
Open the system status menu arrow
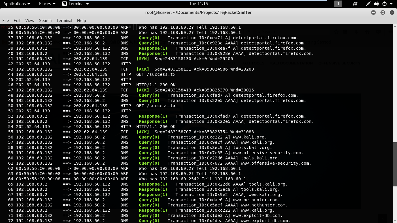click(x=391, y=4)
